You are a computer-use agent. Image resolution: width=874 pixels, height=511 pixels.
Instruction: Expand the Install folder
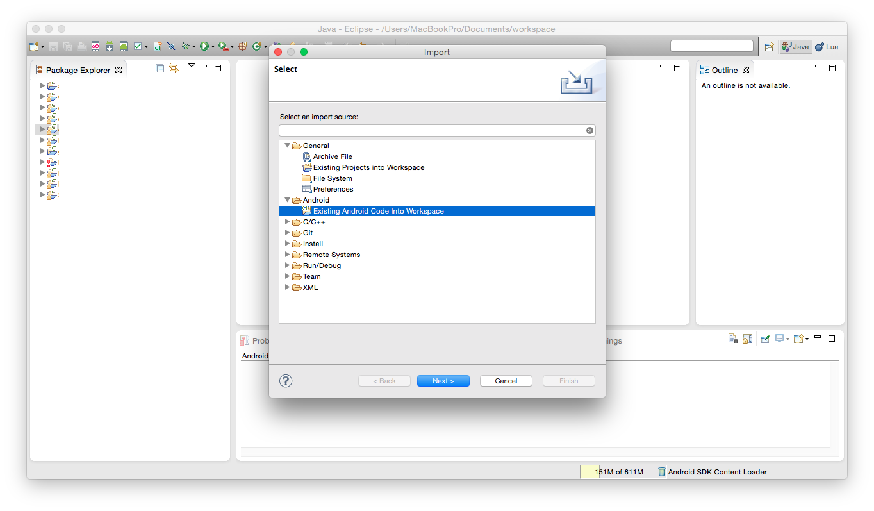coord(287,244)
